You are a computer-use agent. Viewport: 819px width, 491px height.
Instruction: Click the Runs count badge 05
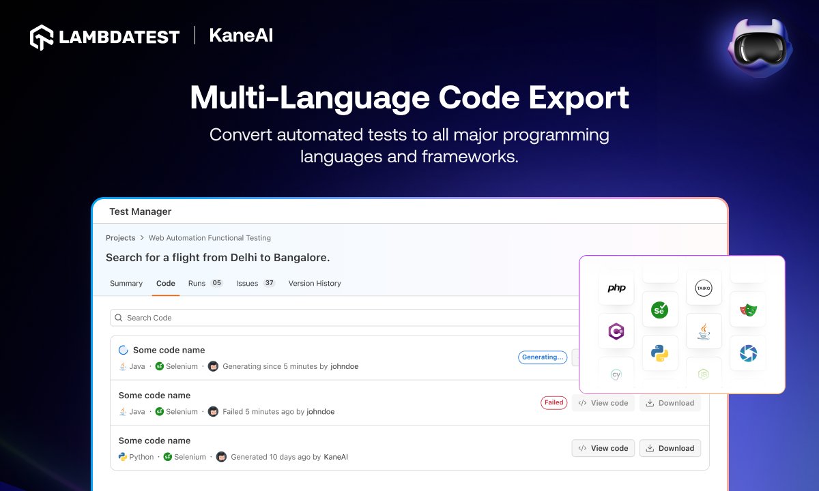[216, 283]
